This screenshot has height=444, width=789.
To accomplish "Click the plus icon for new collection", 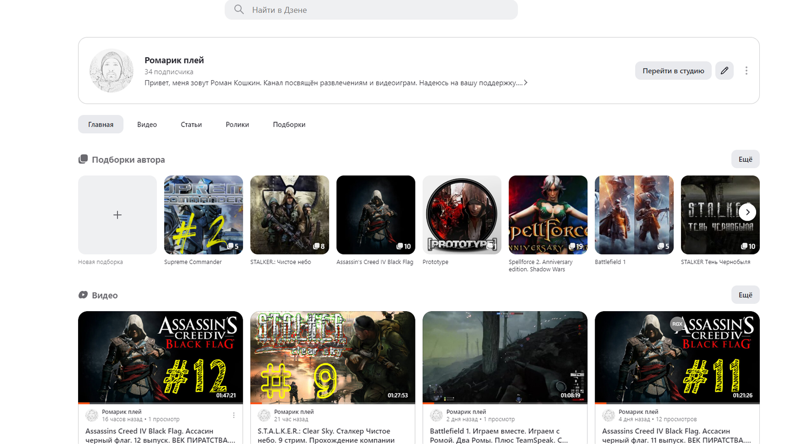I will (x=118, y=215).
